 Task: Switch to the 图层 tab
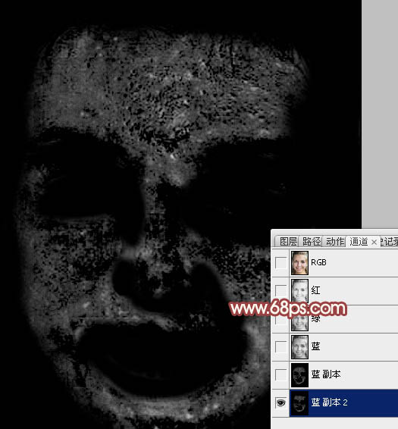click(x=288, y=242)
